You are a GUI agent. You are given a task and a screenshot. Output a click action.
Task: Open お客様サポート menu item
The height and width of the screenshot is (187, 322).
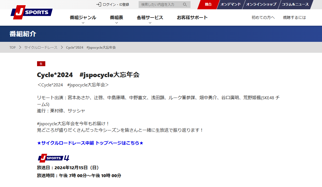192,17
